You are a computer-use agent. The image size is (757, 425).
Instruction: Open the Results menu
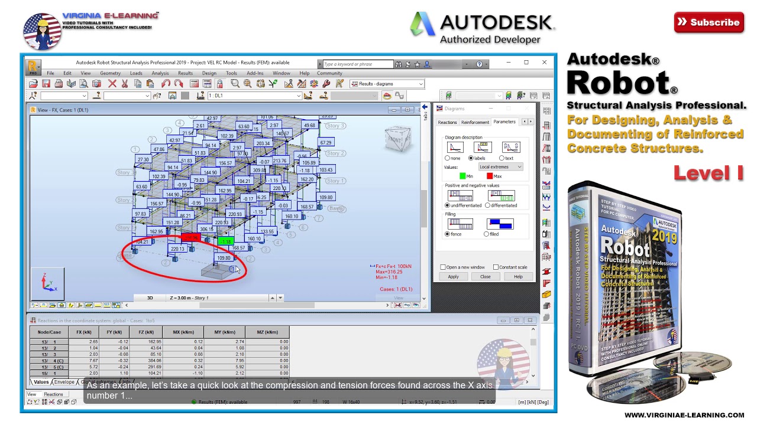[186, 73]
